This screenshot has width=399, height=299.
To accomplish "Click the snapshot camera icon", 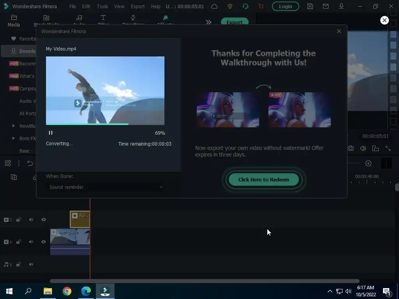I will coord(351,148).
